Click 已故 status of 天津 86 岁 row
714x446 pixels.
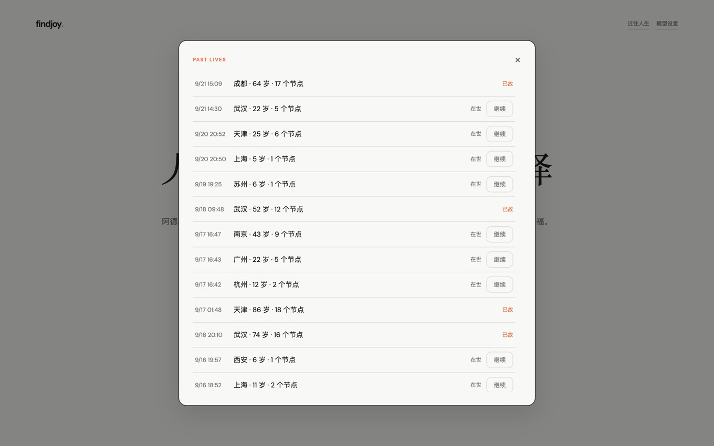coord(508,310)
